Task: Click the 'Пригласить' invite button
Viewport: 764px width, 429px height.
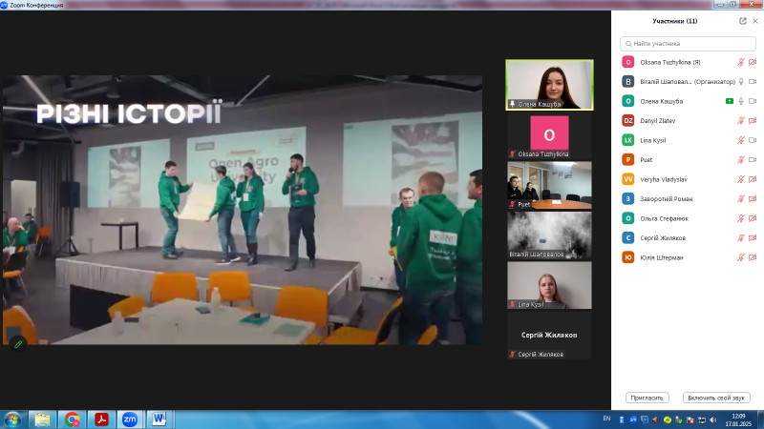Action: (647, 398)
